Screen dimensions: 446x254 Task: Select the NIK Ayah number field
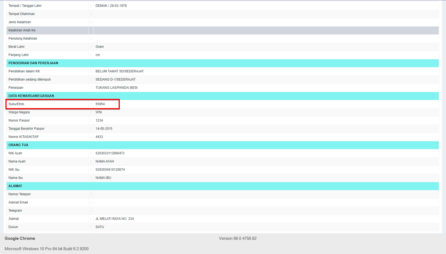point(110,153)
